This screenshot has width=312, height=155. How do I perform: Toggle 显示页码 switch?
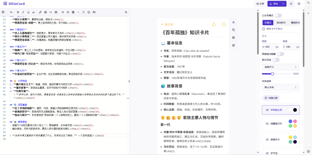pyautogui.click(x=276, y=60)
